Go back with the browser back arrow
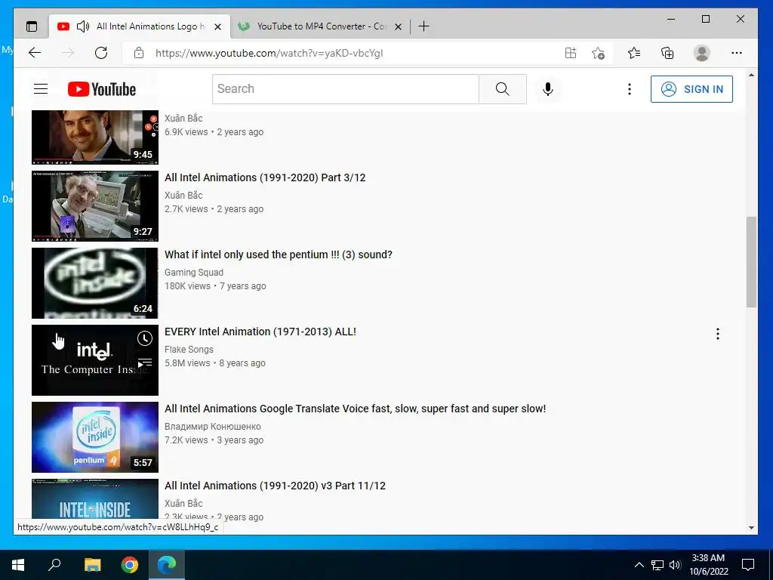 click(35, 53)
